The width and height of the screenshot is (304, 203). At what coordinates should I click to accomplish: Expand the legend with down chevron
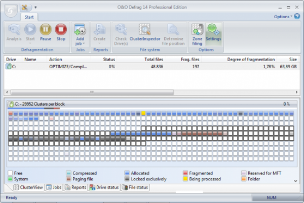point(295,181)
